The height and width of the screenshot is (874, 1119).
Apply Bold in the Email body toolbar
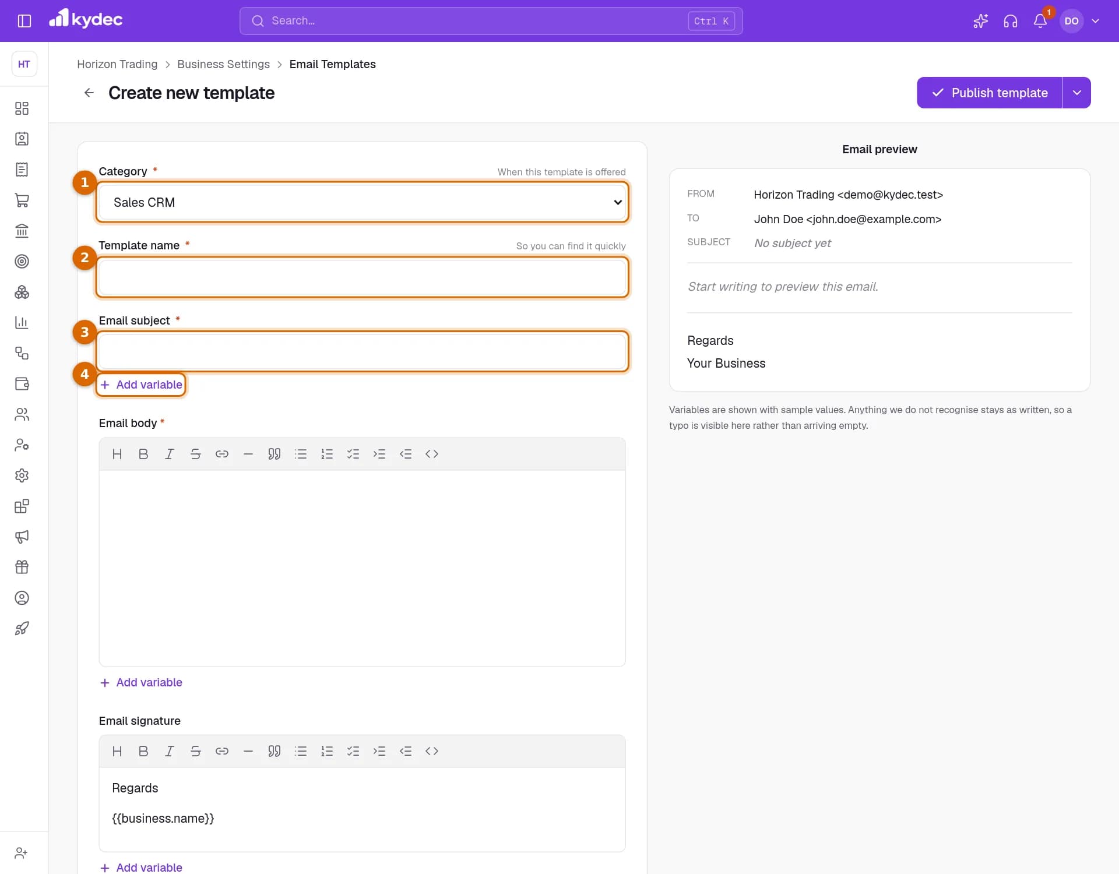coord(143,454)
